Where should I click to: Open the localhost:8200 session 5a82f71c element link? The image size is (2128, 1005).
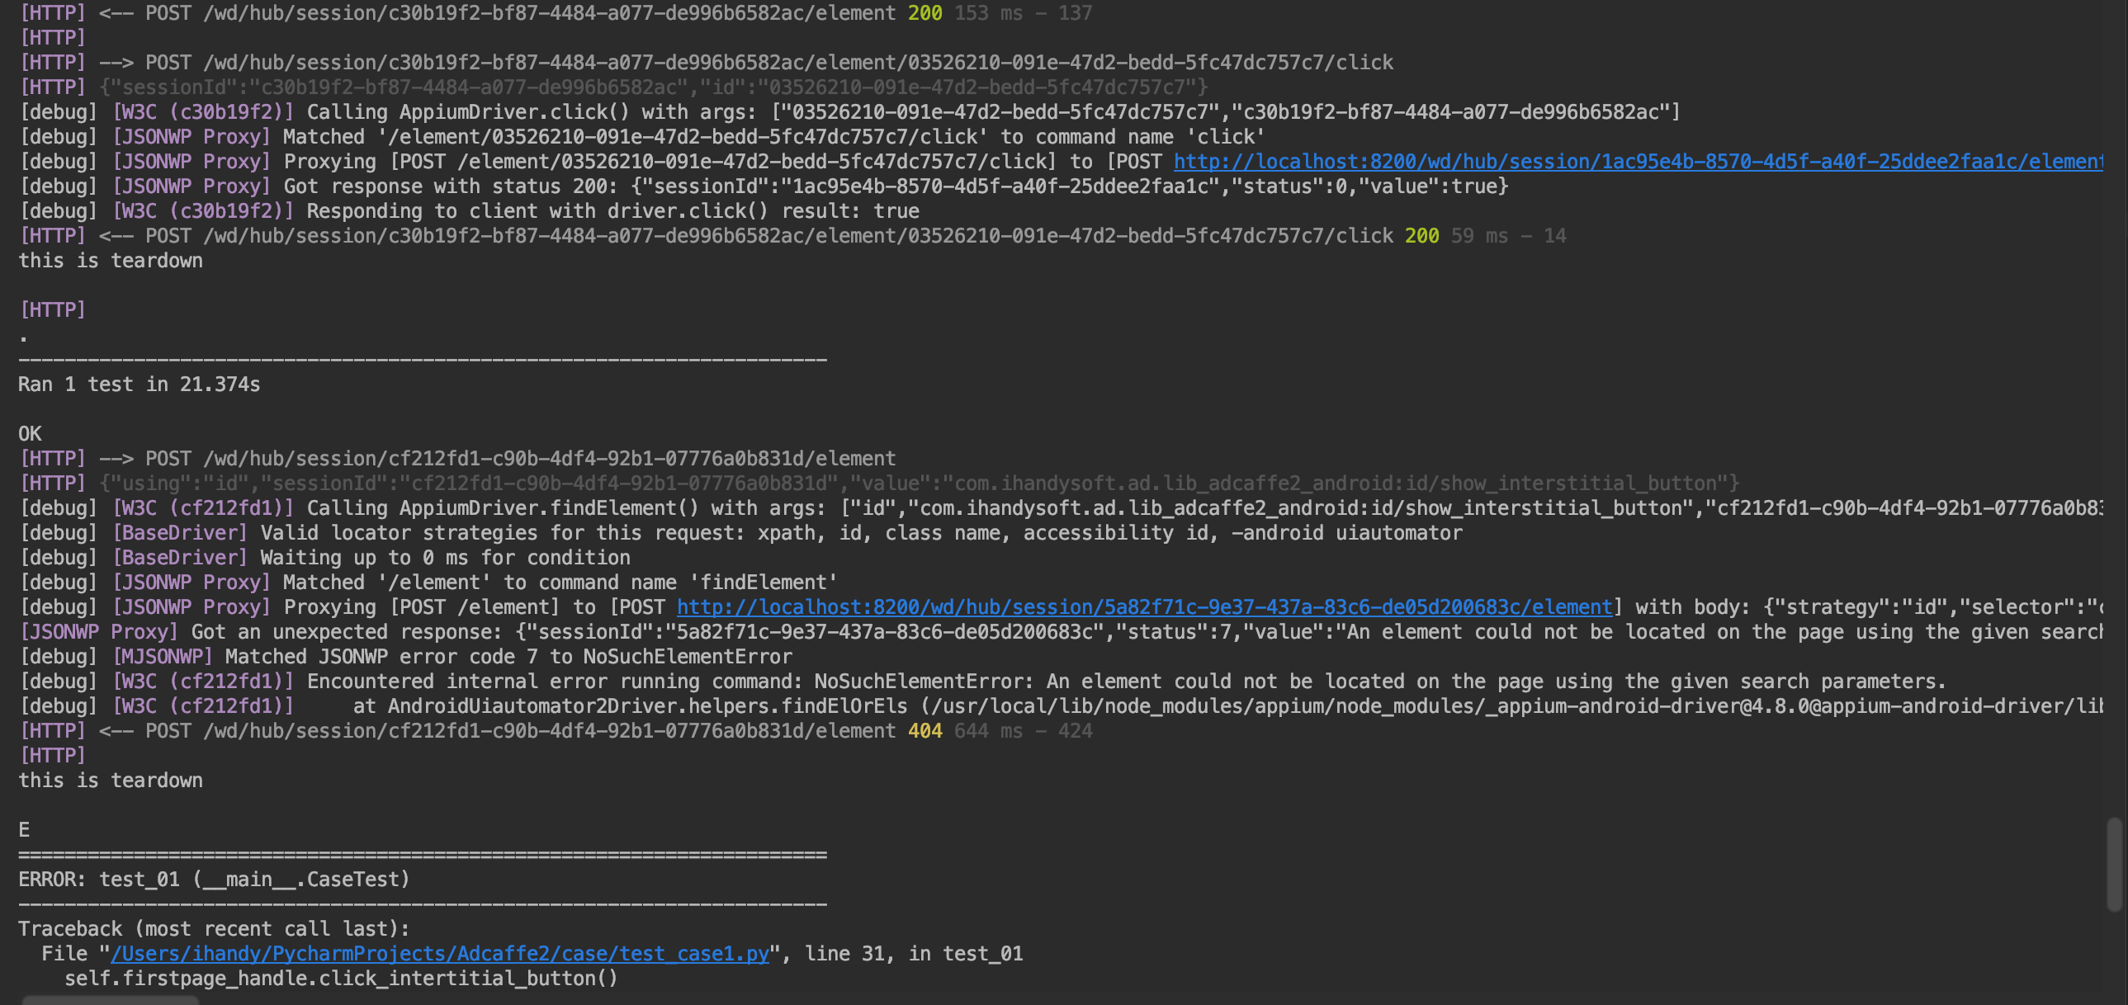click(x=1144, y=608)
